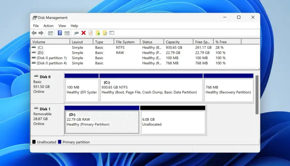Image resolution: width=290 pixels, height=166 pixels.
Task: Click the 261.17 GB free space cell
Action: (x=203, y=47)
